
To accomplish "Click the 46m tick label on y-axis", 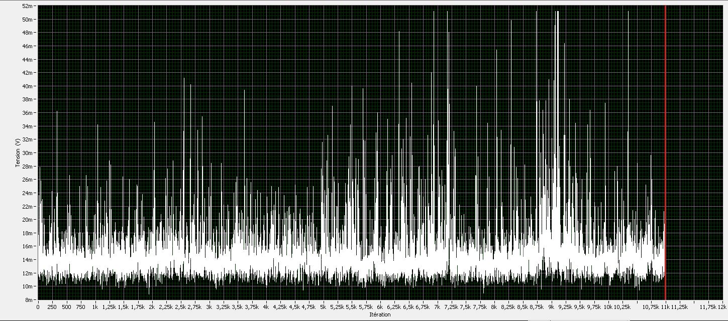I will coord(28,46).
